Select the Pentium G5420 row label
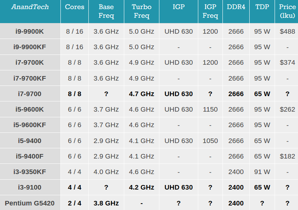298x210 pixels. (29, 203)
